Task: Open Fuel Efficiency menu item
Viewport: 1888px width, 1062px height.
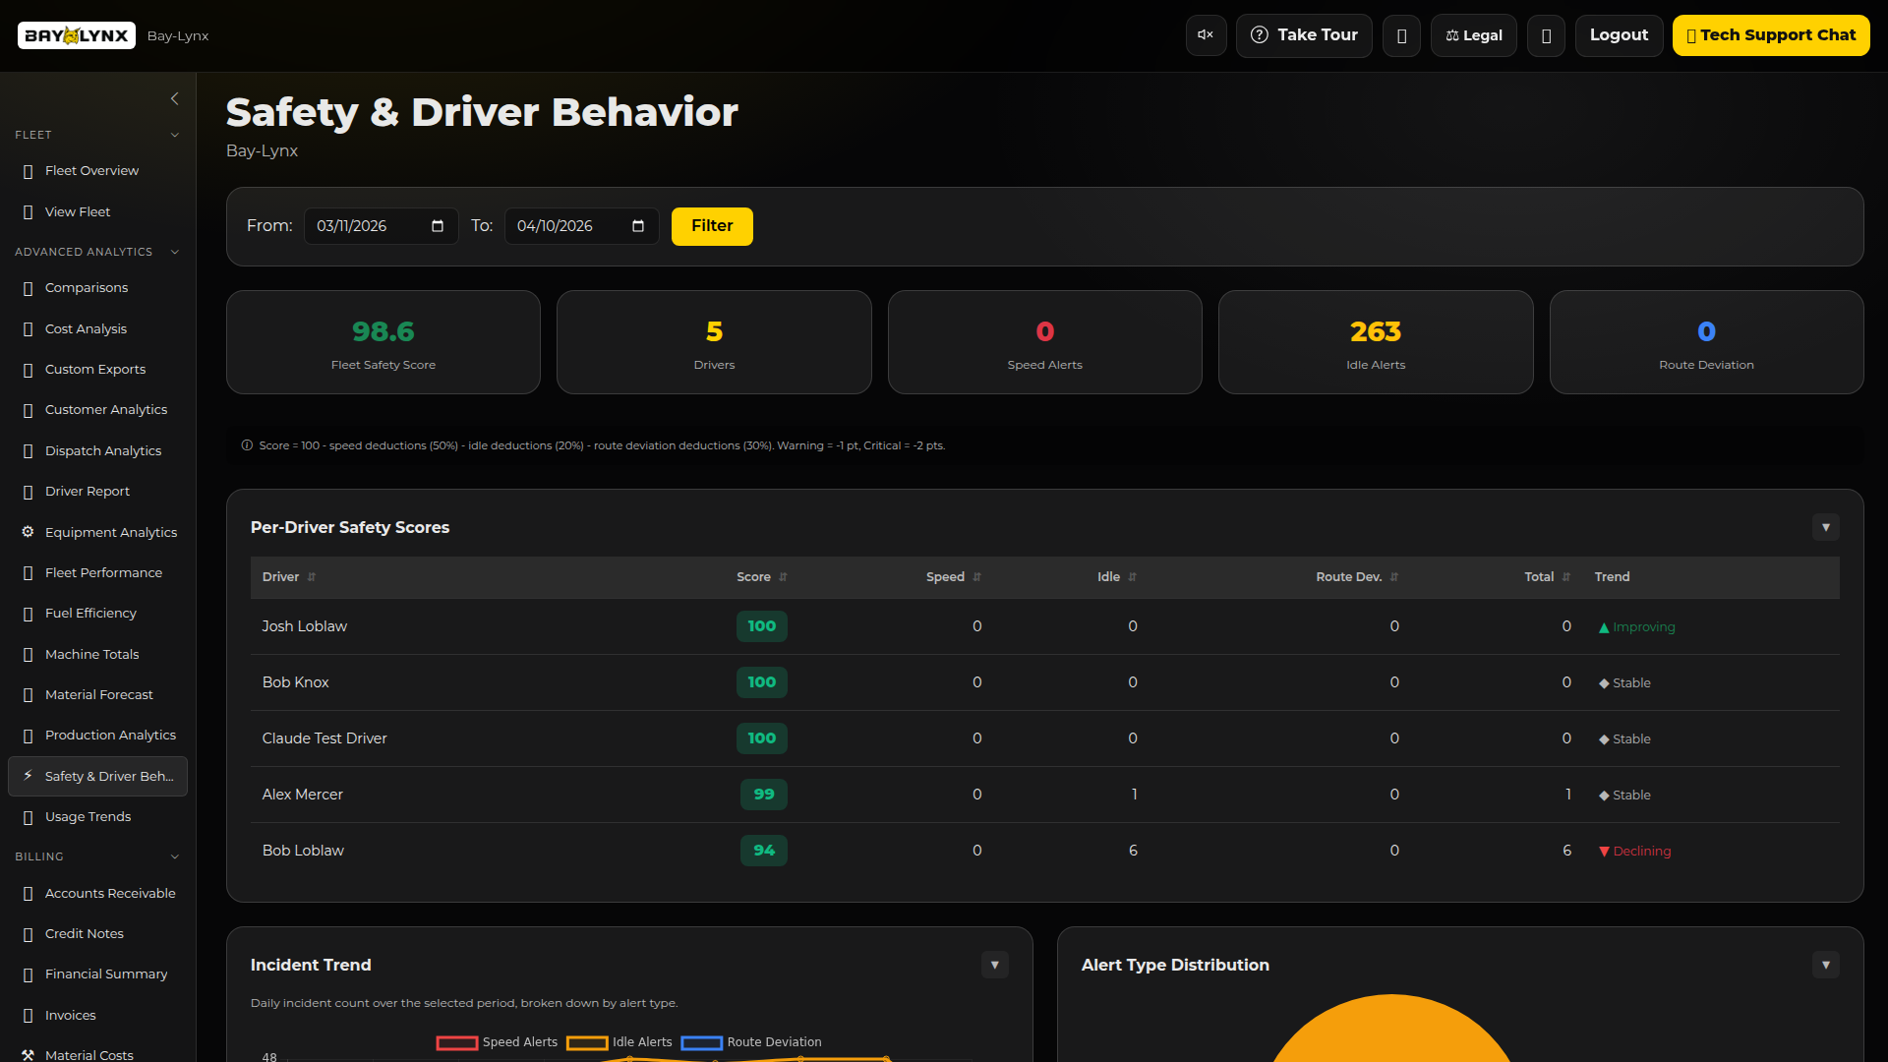Action: (90, 614)
